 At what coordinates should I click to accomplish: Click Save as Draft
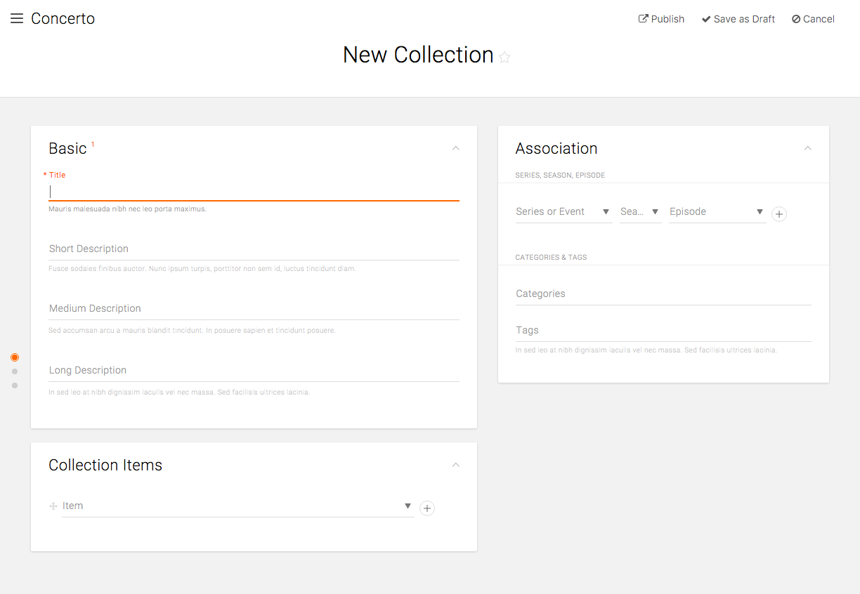tap(738, 19)
